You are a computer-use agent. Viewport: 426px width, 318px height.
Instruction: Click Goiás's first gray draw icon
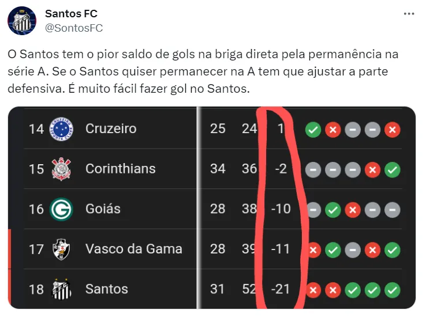[313, 210]
